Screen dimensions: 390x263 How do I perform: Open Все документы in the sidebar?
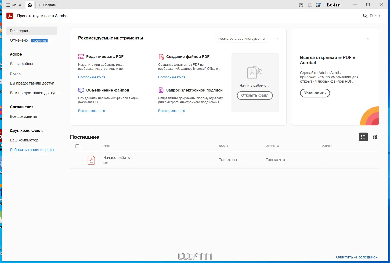pos(23,116)
